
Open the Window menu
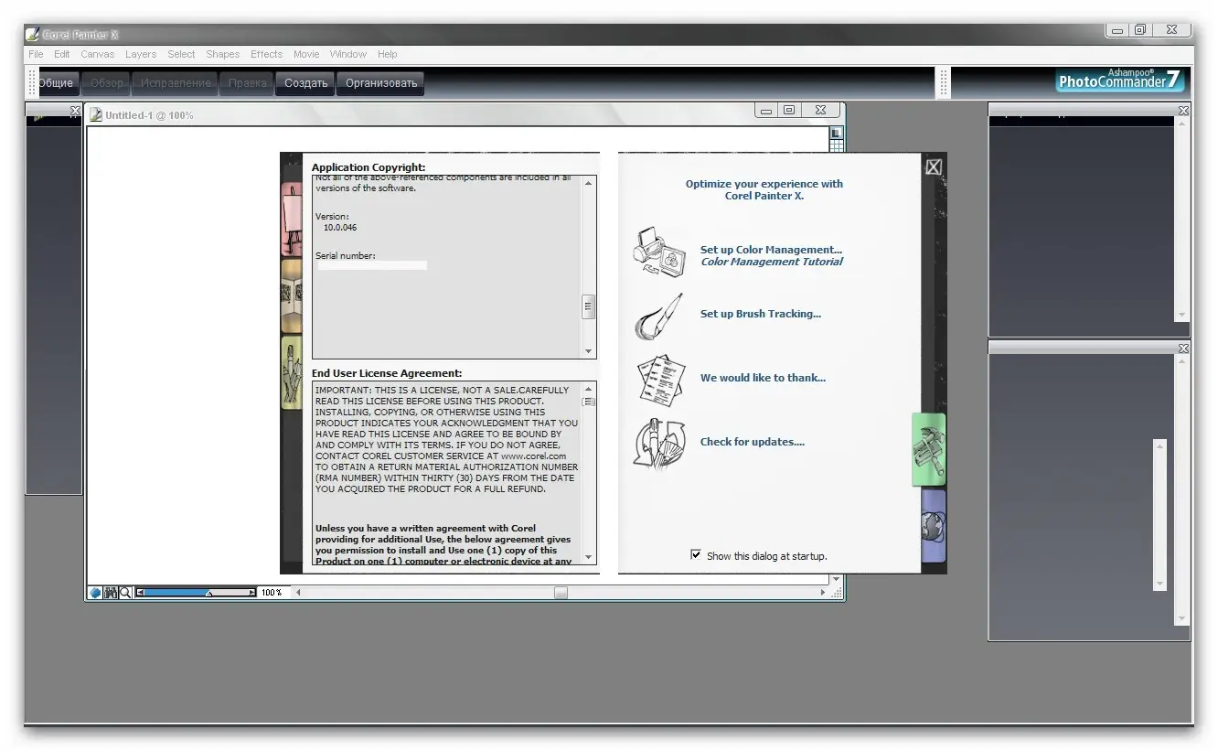(348, 54)
